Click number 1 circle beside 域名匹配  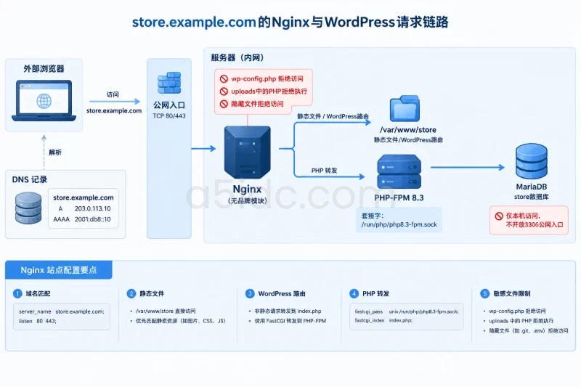click(17, 293)
